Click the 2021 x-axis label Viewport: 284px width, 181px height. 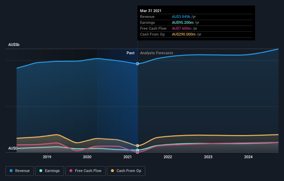click(x=128, y=157)
